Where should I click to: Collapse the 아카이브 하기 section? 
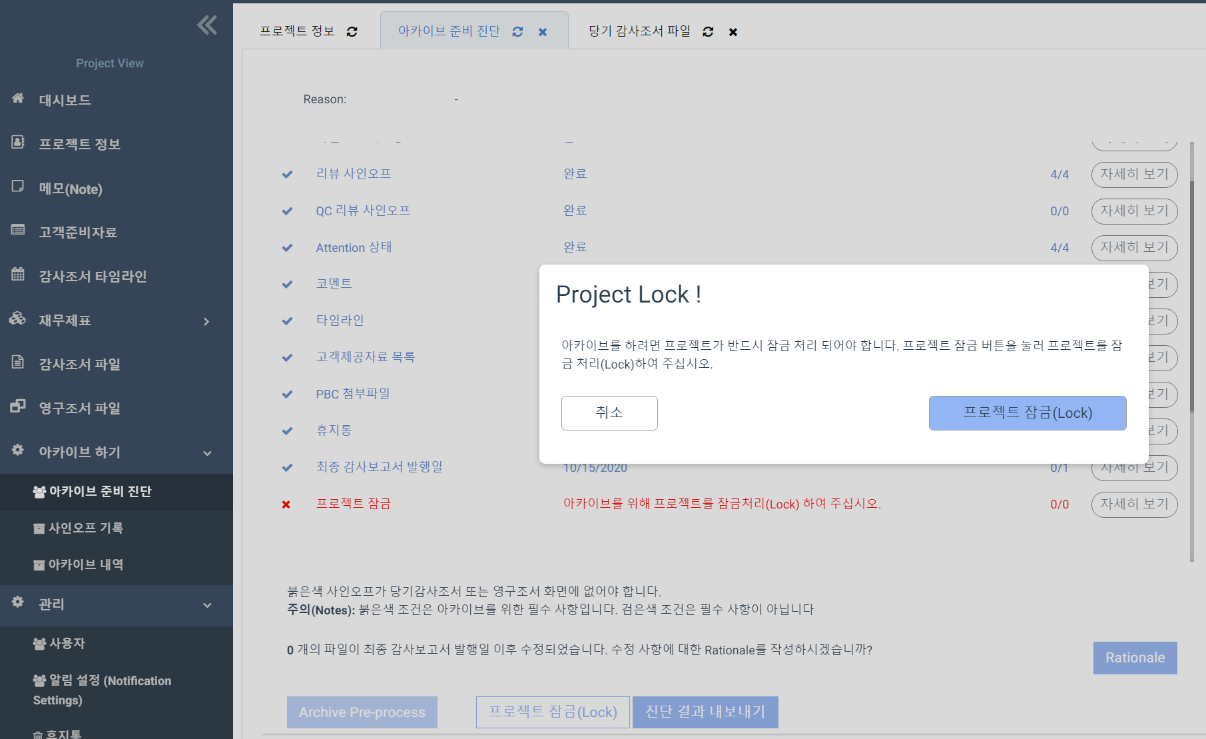point(207,452)
